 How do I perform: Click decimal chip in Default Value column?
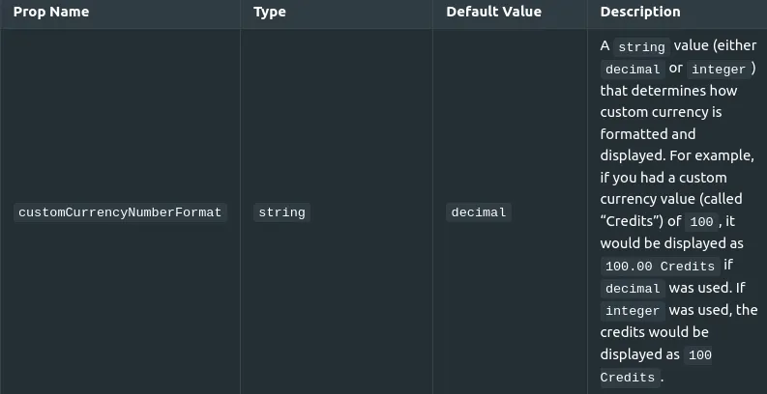[x=479, y=212]
